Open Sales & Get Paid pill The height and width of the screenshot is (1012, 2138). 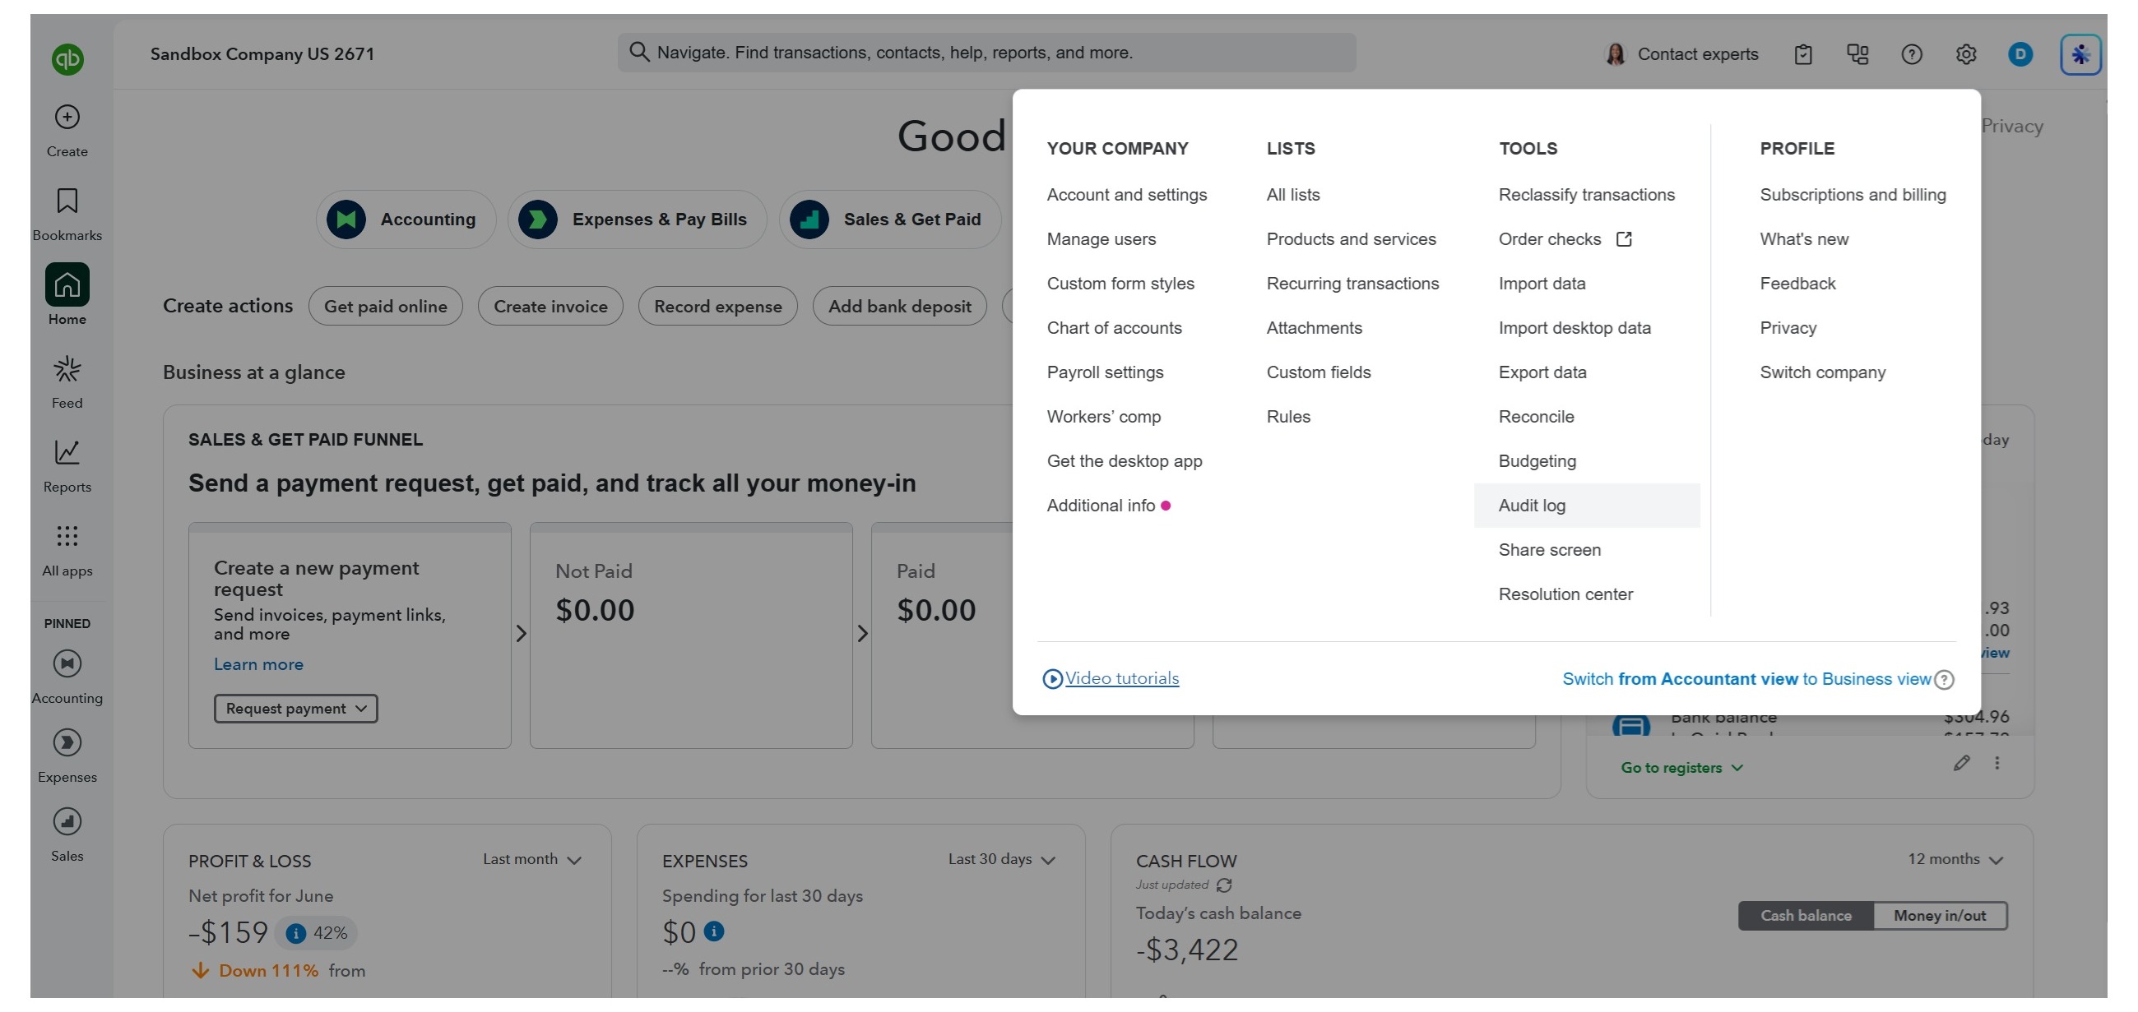point(890,219)
